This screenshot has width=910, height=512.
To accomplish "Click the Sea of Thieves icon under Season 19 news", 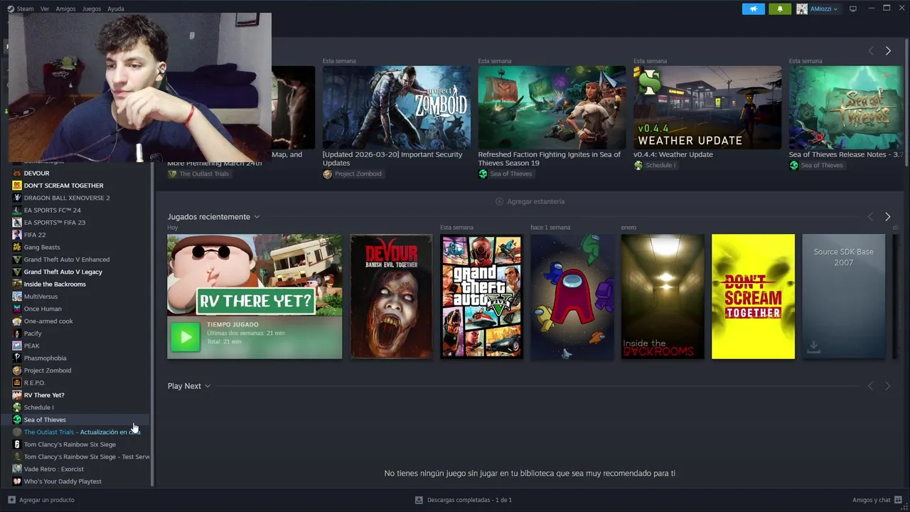I will tap(483, 174).
